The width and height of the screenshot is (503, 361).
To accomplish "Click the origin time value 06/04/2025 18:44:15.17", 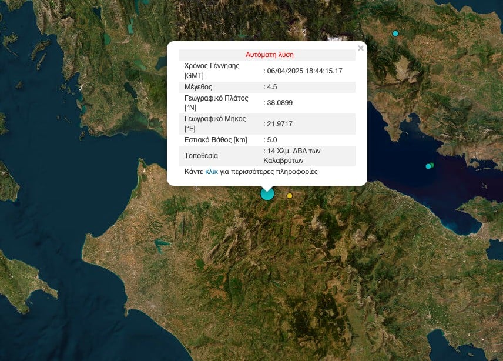I will coord(305,71).
